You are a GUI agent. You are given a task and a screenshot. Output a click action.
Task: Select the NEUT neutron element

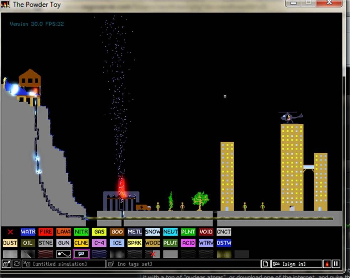pyautogui.click(x=170, y=232)
